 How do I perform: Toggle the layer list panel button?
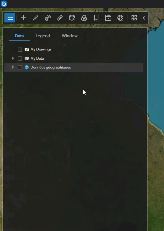[10, 18]
